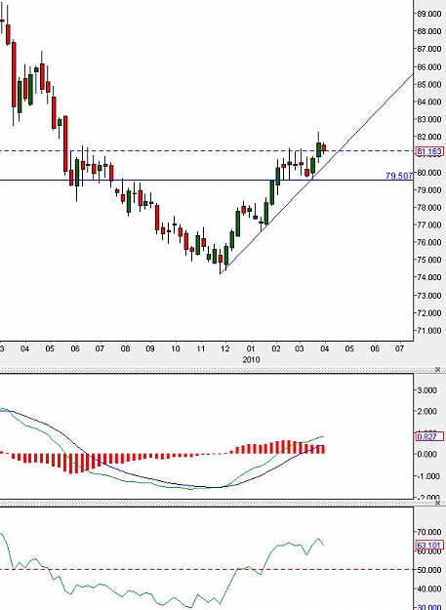Click the 11 month label on time axis
Viewport: 446px width, 610px height.
point(200,348)
